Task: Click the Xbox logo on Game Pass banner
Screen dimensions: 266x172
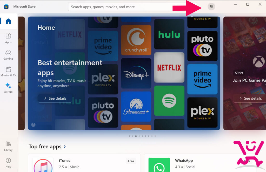Action: coord(258,61)
